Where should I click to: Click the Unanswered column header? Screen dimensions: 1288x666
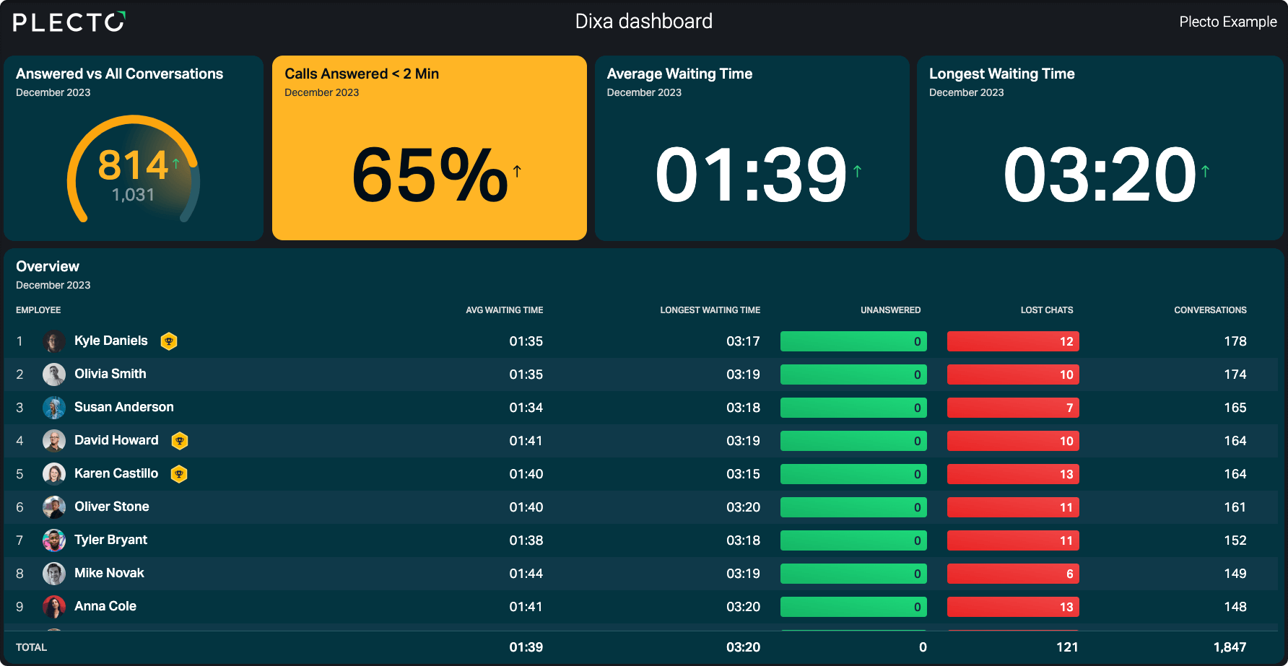click(890, 310)
